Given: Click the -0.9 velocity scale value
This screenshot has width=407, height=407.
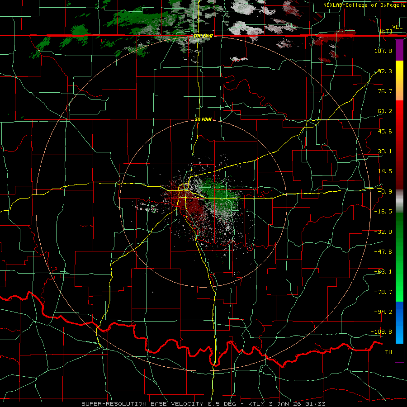Looking at the screenshot, I should 384,192.
